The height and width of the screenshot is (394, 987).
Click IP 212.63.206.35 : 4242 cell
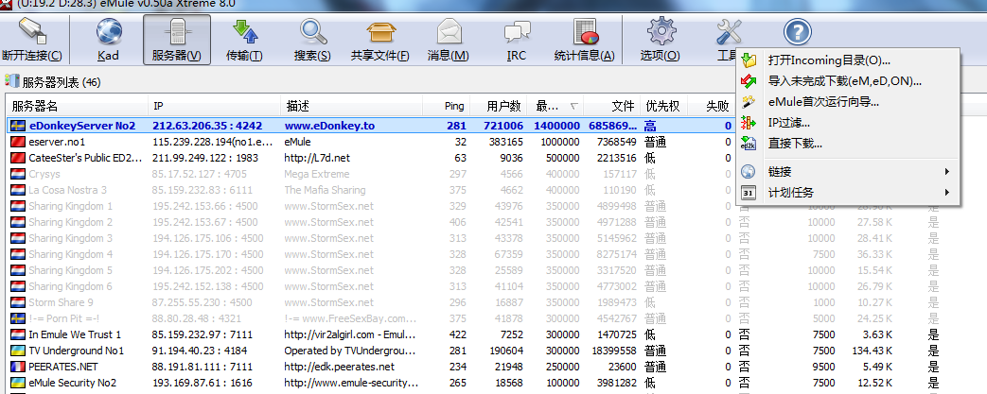(x=207, y=126)
